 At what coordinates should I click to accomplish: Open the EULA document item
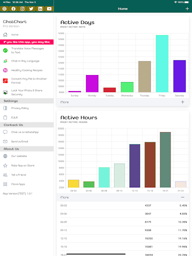(x=26, y=117)
